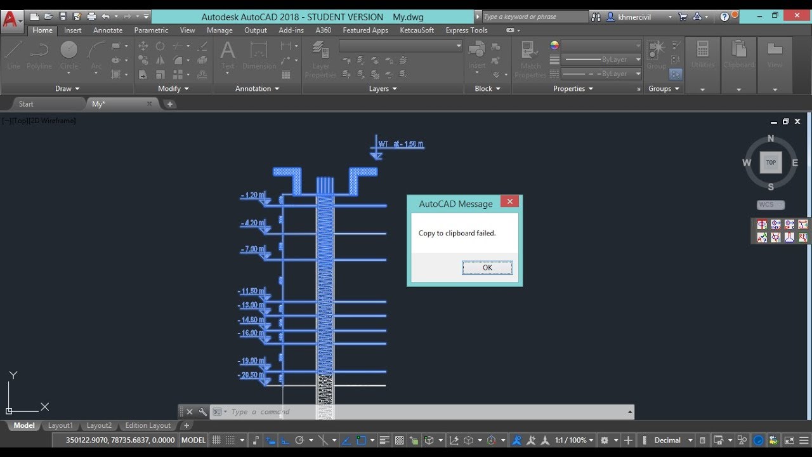Save the drawing using floppy disk icon

click(62, 17)
